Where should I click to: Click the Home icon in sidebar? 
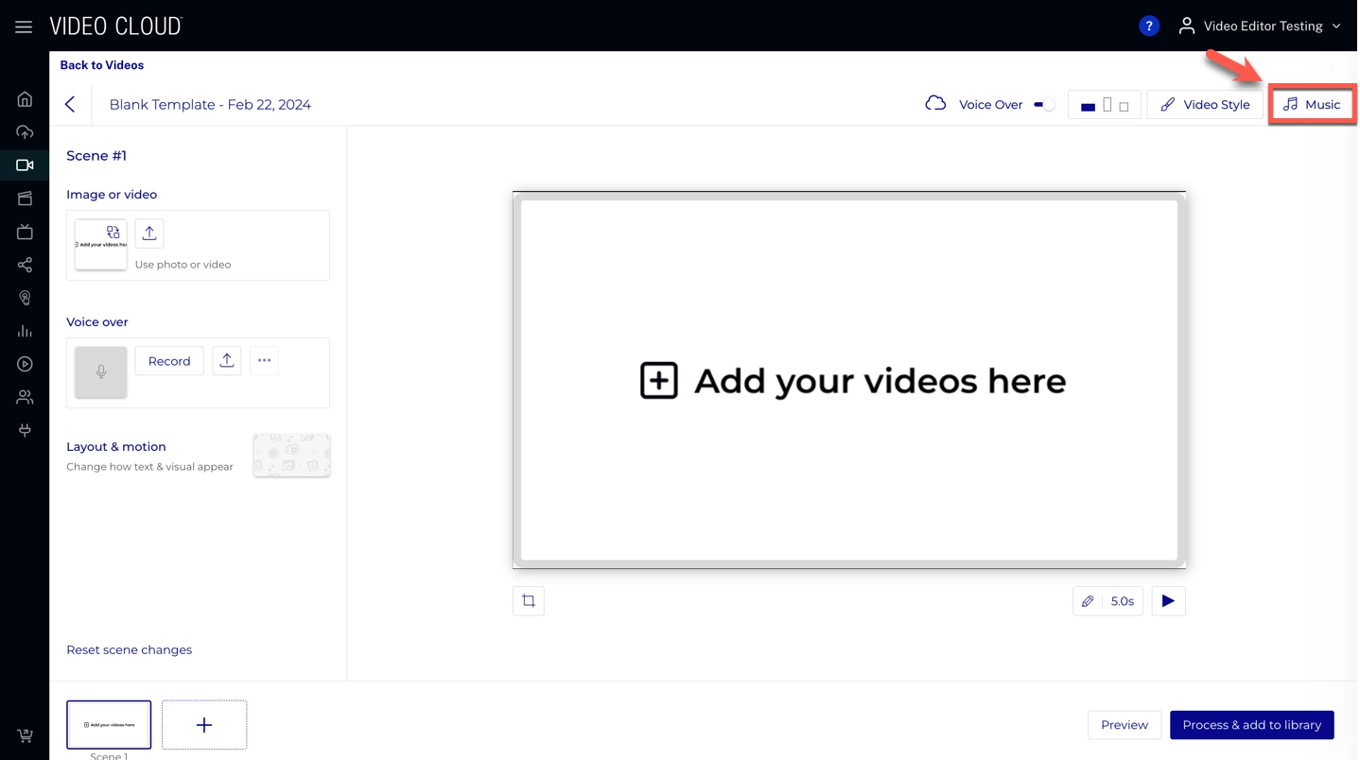(x=25, y=99)
